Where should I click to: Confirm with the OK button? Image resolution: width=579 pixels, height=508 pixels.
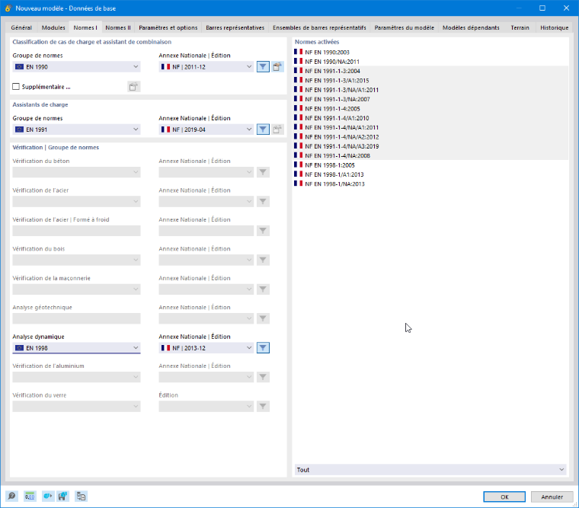[504, 497]
